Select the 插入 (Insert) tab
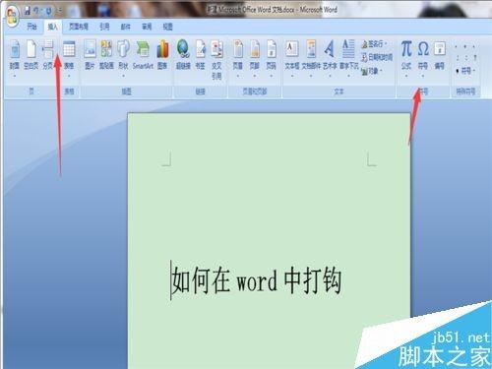This screenshot has height=369, width=492. (x=52, y=27)
